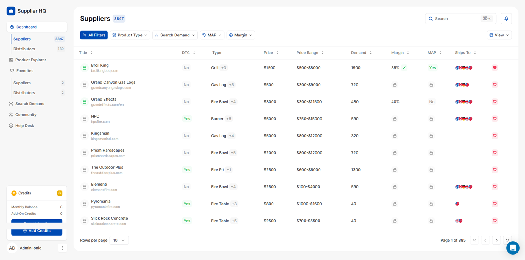Open Distributors under Favorites
The image size is (525, 260).
[38, 93]
